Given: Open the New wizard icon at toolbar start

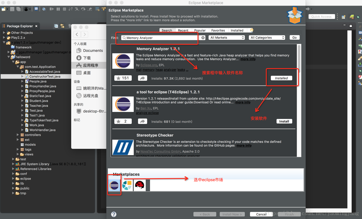Looking at the screenshot, I should (x=4, y=9).
